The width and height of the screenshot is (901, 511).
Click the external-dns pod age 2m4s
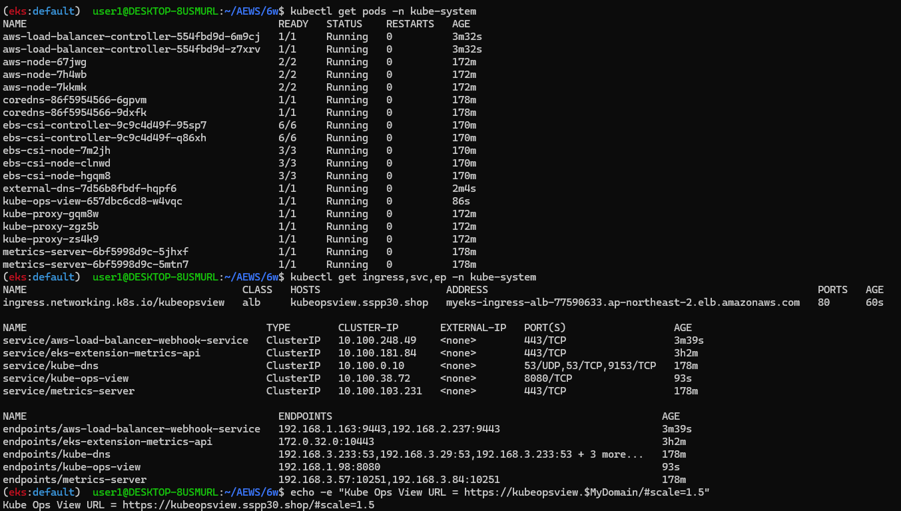[464, 189]
